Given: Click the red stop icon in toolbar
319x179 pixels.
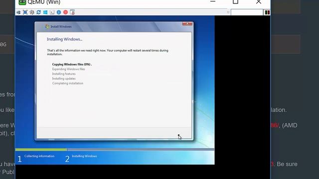Looking at the screenshot, I should 65,12.
